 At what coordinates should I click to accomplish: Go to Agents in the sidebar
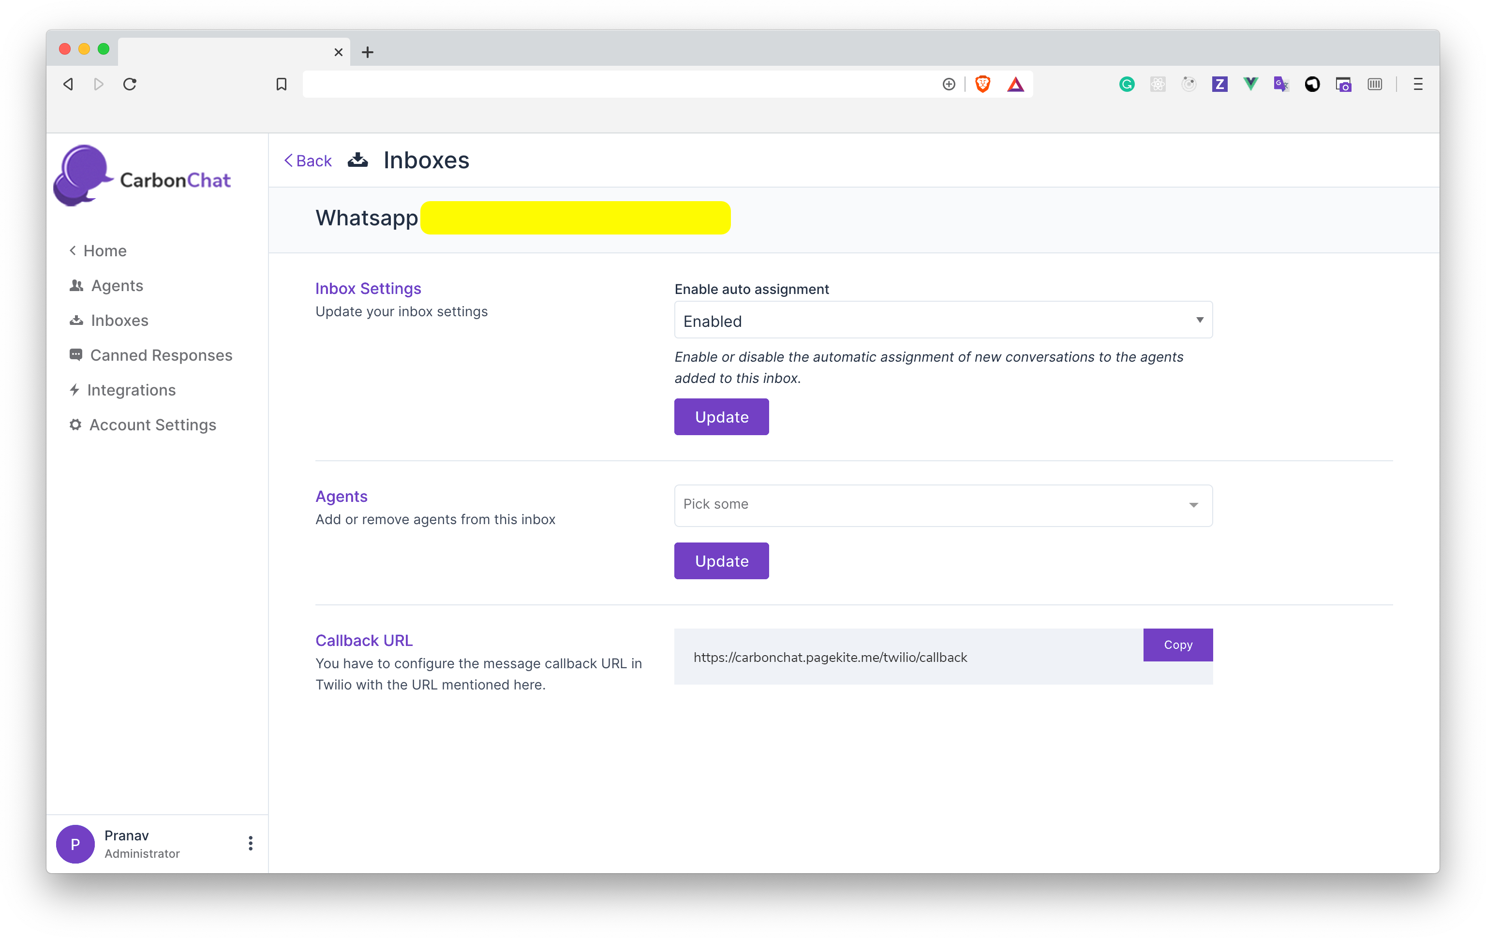tap(117, 286)
